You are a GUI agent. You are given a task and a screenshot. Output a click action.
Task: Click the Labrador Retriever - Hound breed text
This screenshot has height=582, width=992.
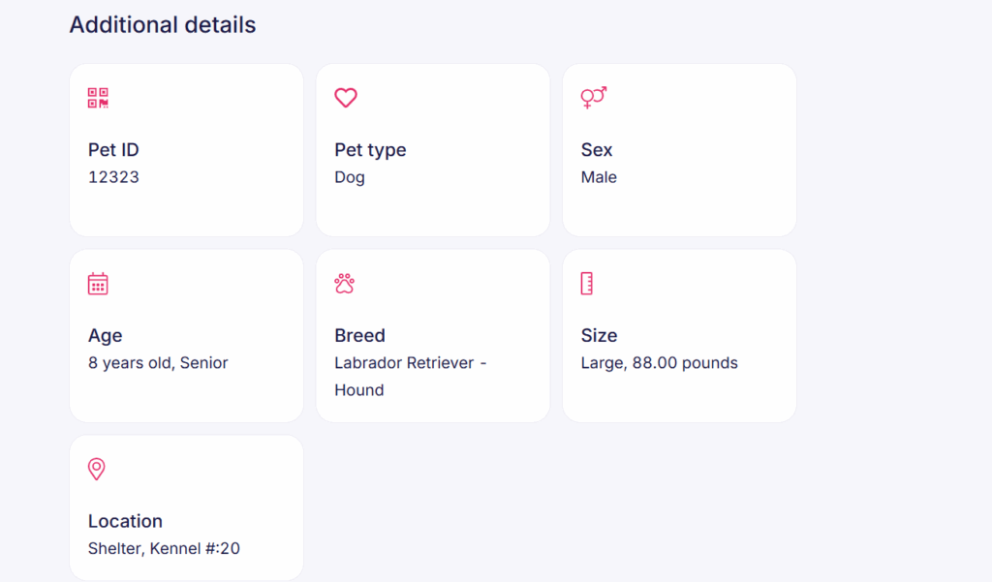tap(410, 377)
